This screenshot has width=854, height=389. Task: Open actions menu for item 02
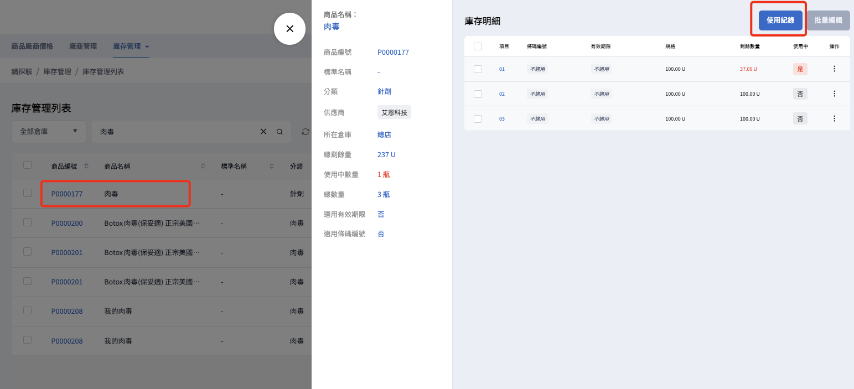(x=834, y=94)
